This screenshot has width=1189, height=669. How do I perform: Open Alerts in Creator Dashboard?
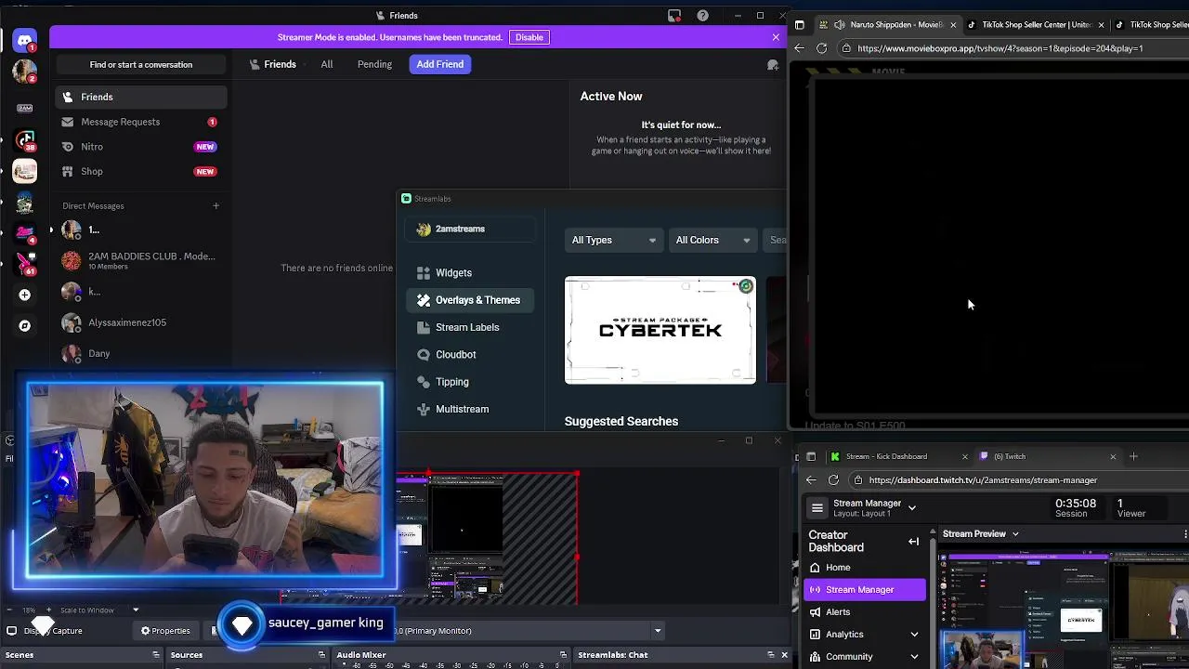click(x=865, y=612)
